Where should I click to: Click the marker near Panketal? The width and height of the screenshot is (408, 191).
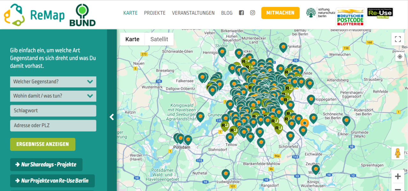click(283, 48)
